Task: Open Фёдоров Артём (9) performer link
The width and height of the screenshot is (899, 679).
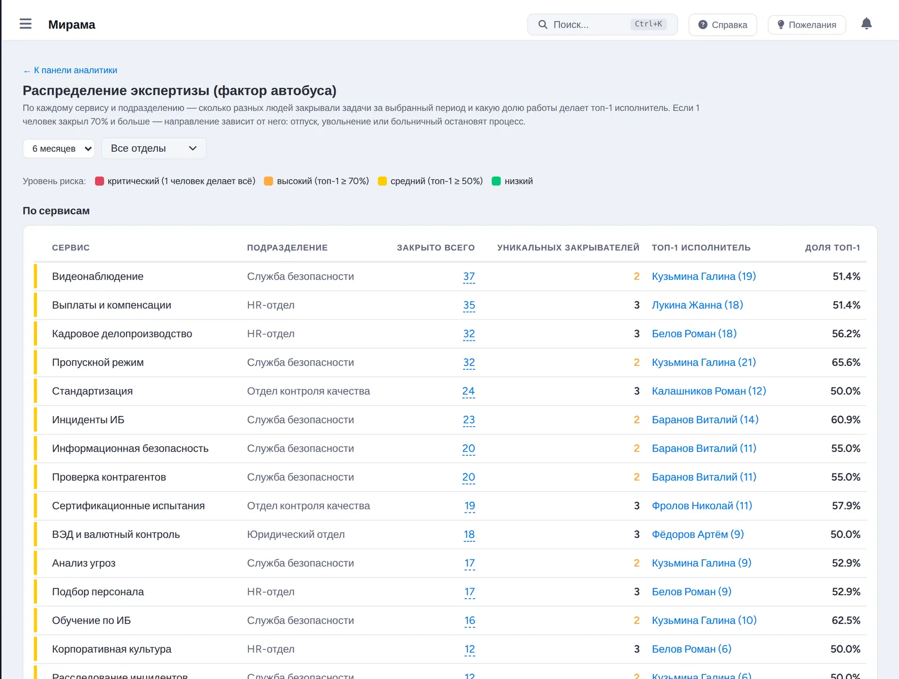Action: click(698, 535)
